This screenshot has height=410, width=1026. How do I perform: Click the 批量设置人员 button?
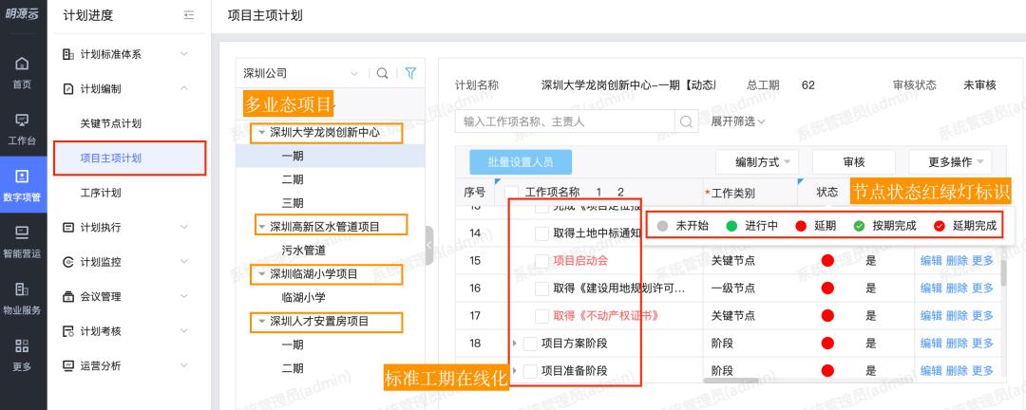coord(521,162)
